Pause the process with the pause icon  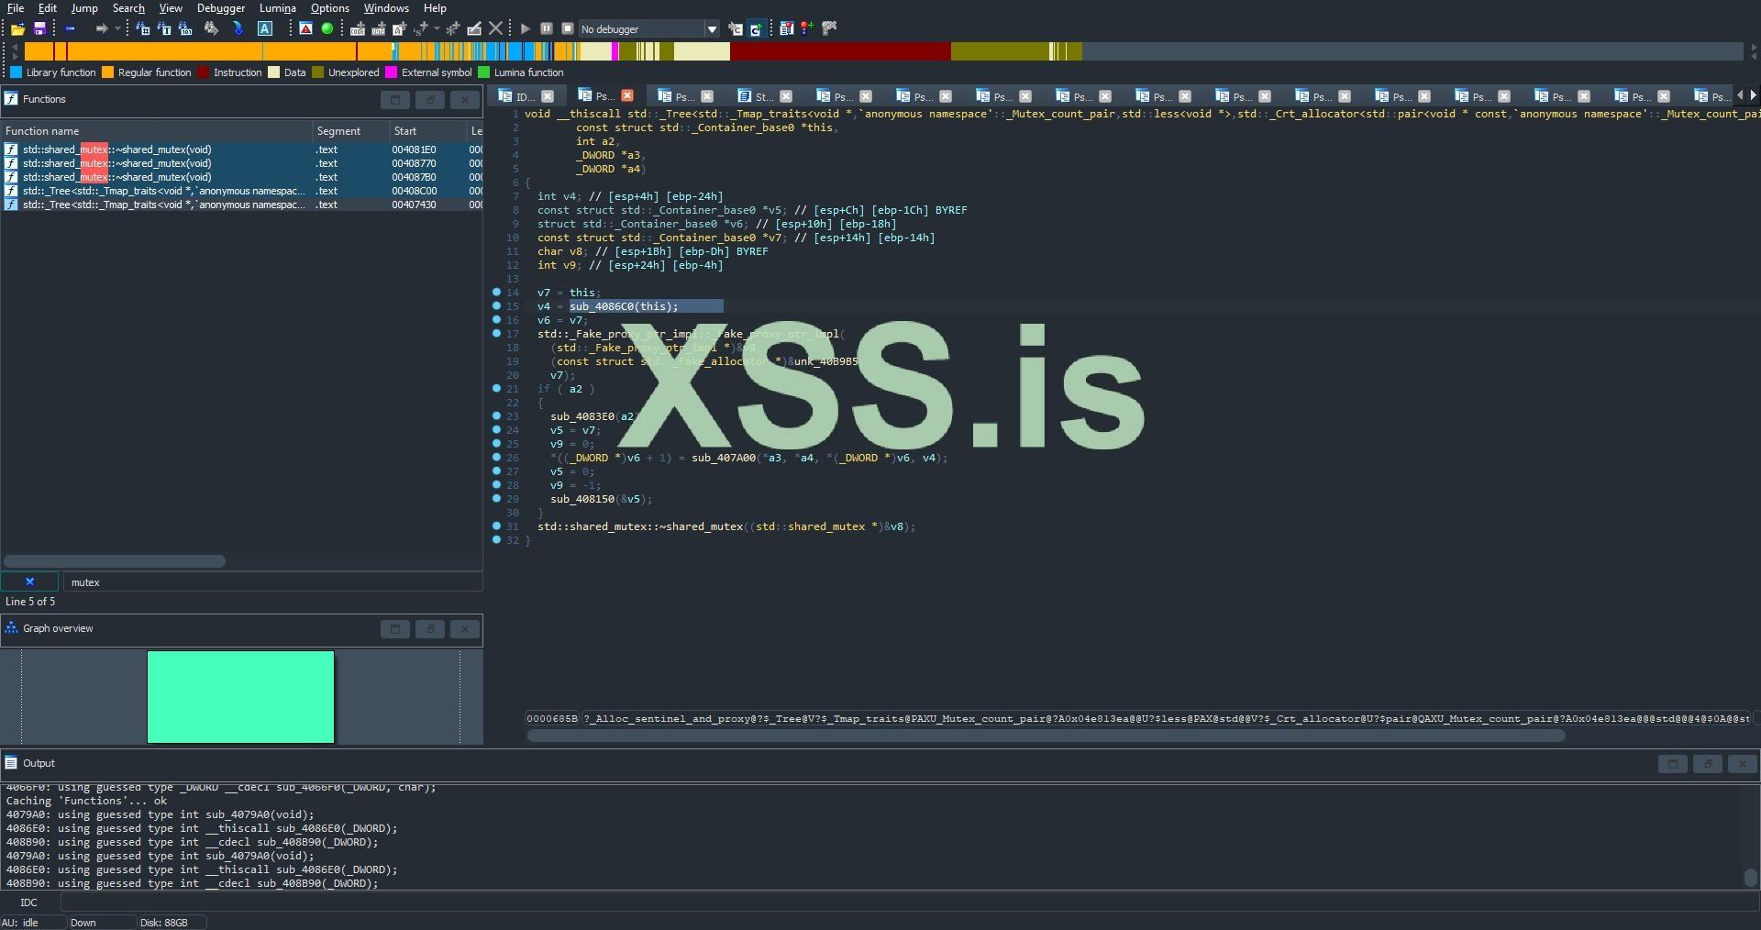pos(547,29)
